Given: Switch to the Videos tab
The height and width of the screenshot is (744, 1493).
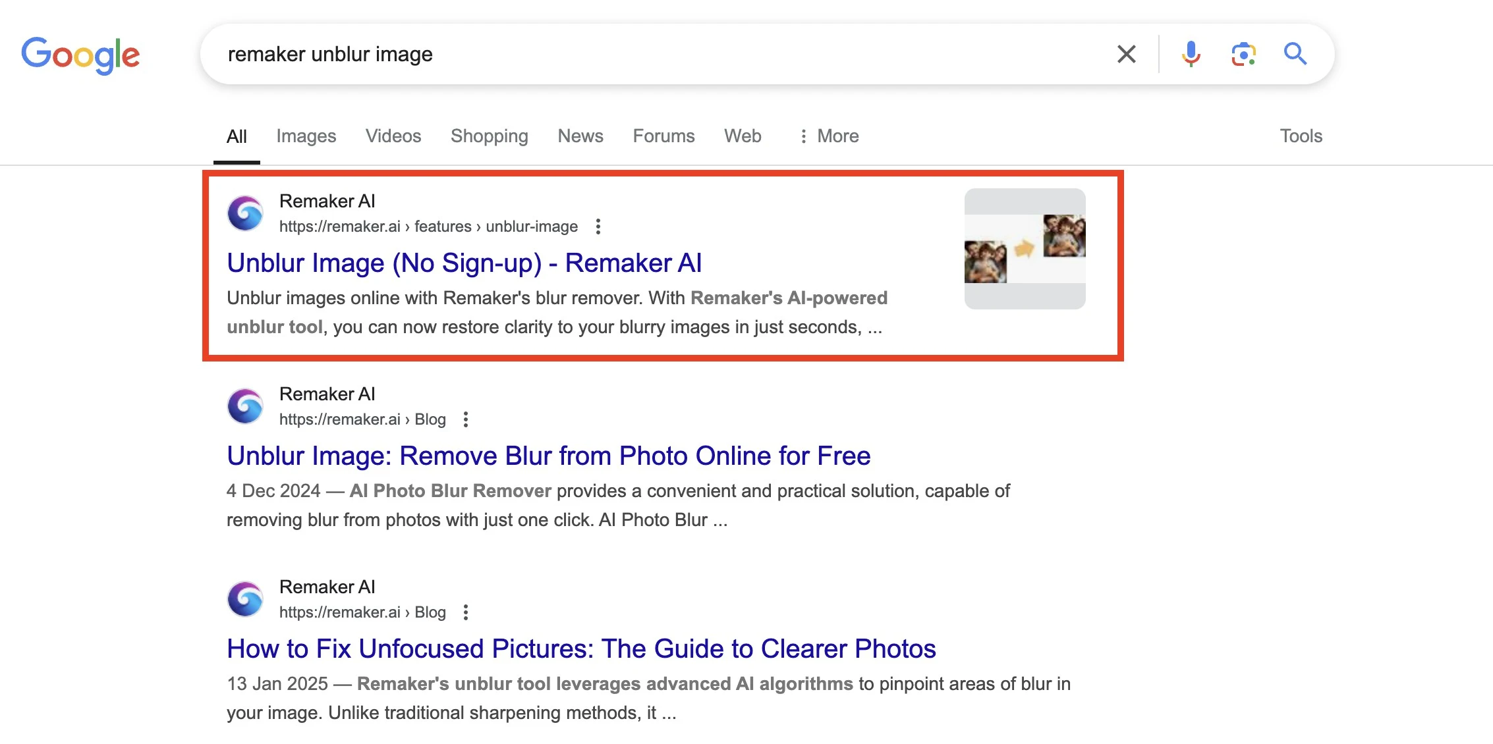Looking at the screenshot, I should pyautogui.click(x=393, y=136).
